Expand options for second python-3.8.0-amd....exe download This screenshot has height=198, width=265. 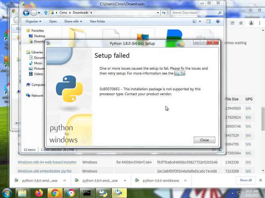pyautogui.click(x=125, y=180)
